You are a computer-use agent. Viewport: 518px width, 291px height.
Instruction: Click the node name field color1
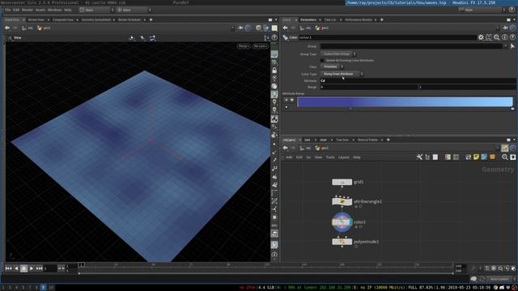pos(387,38)
